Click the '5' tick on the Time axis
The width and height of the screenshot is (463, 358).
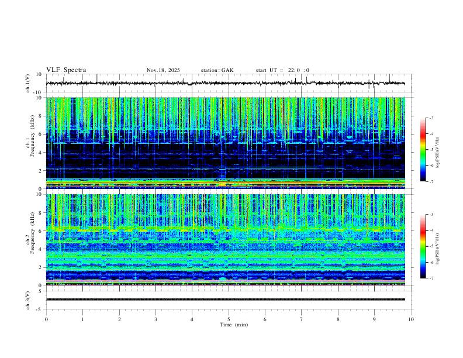click(x=229, y=319)
